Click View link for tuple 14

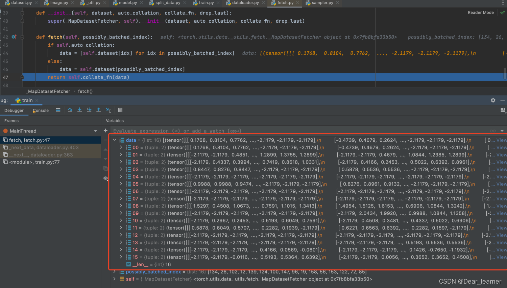tap(502, 250)
